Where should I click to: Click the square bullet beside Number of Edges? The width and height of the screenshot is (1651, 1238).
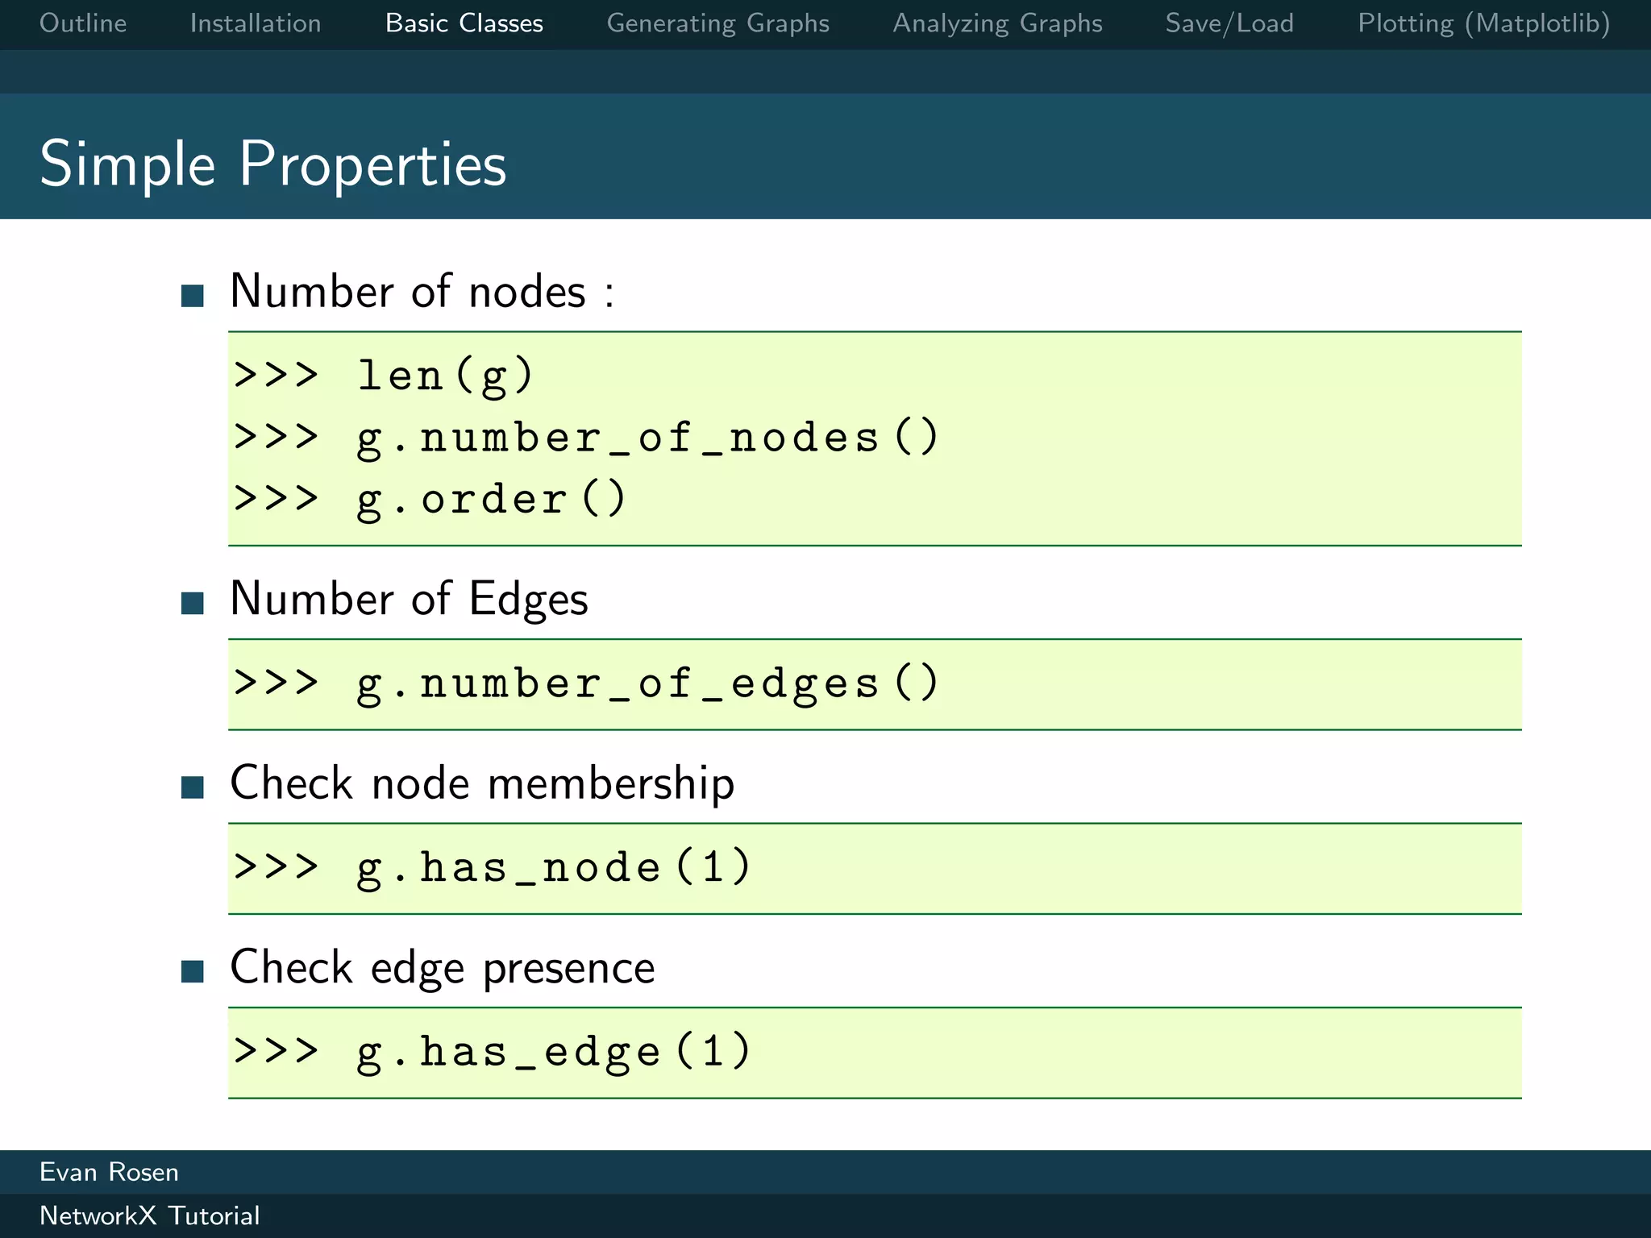coord(193,603)
